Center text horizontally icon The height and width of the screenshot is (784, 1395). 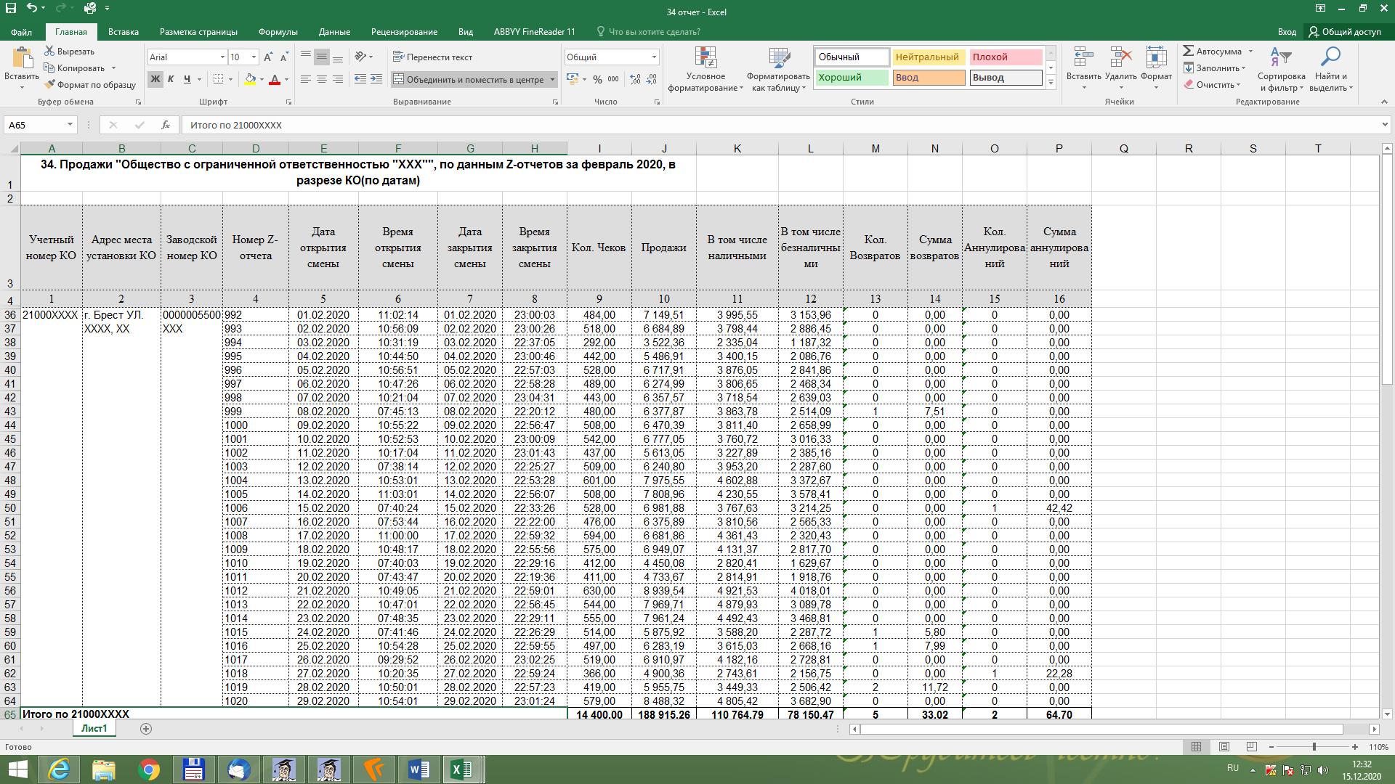click(321, 79)
